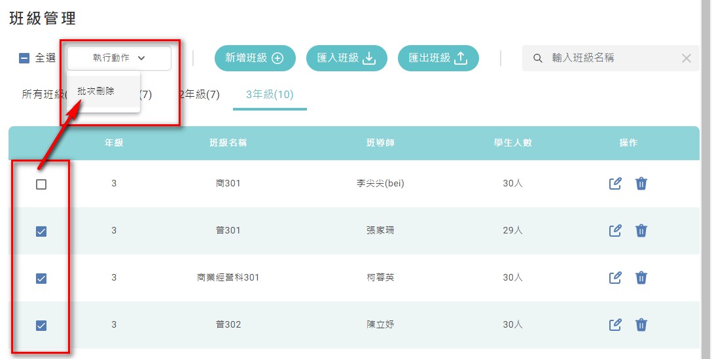This screenshot has height=359, width=714.
Task: Check the box for class 商301
Action: [41, 184]
